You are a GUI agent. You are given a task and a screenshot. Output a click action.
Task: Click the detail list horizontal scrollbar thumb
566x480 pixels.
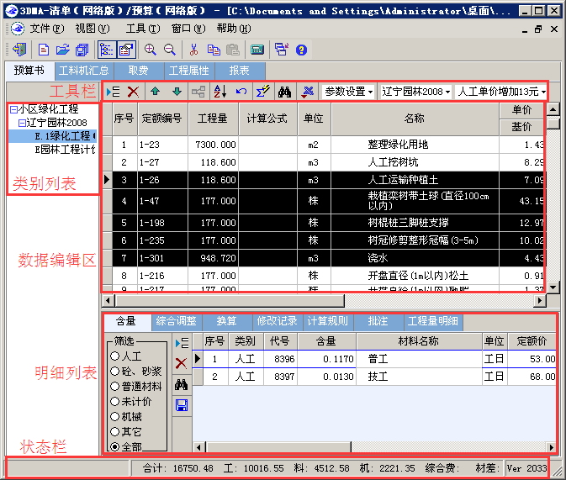[278, 447]
